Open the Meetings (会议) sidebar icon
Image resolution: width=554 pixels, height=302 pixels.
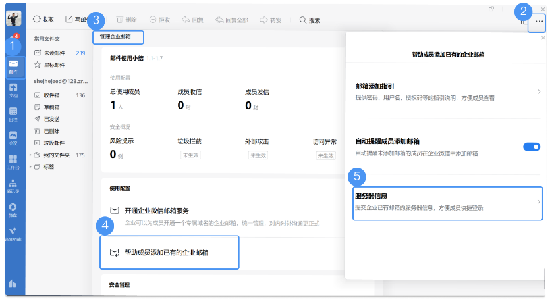13,138
